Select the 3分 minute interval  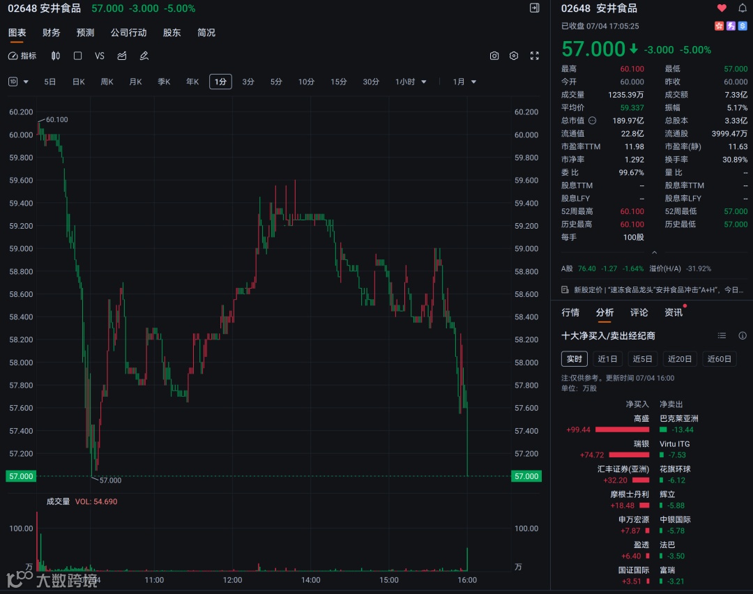click(248, 82)
